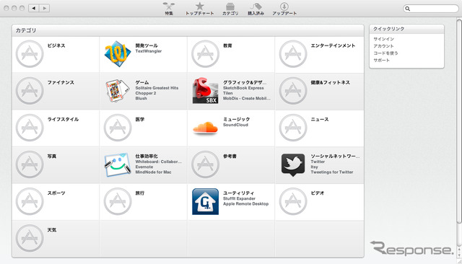The height and width of the screenshot is (264, 462).
Task: Open the コードを使う quick link
Action: [x=385, y=53]
